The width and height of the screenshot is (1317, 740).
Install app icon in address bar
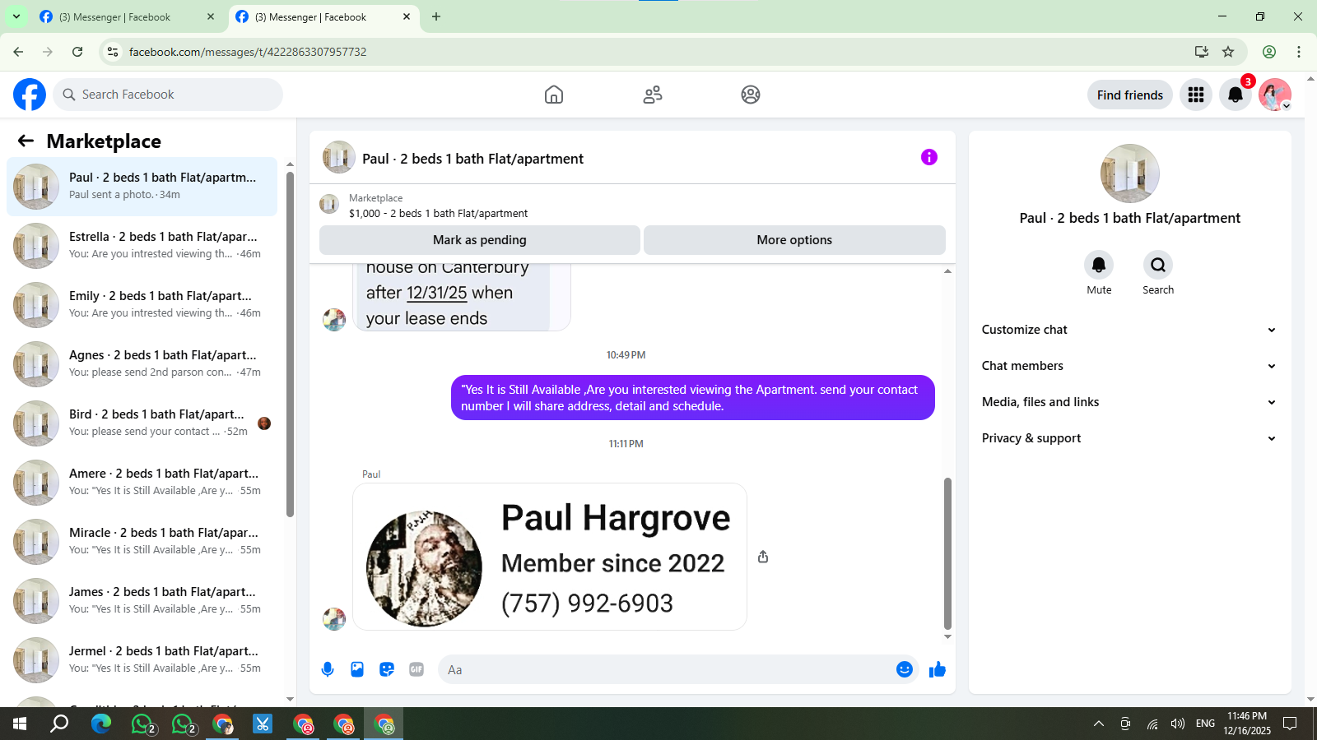click(1202, 52)
